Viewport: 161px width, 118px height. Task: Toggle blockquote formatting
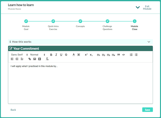[118, 55]
